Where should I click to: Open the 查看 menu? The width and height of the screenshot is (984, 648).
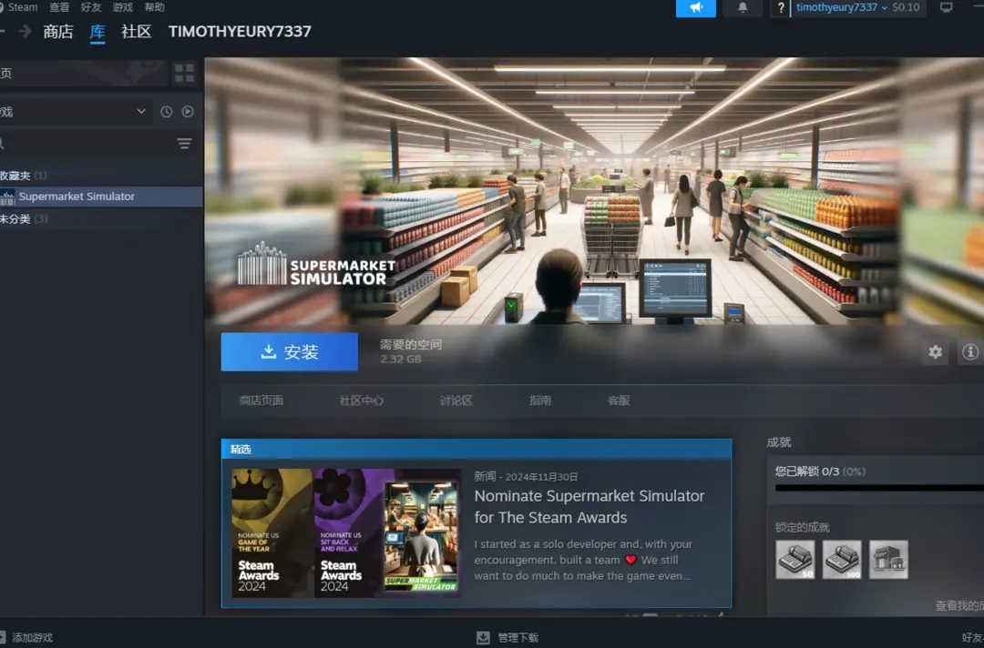pyautogui.click(x=59, y=7)
